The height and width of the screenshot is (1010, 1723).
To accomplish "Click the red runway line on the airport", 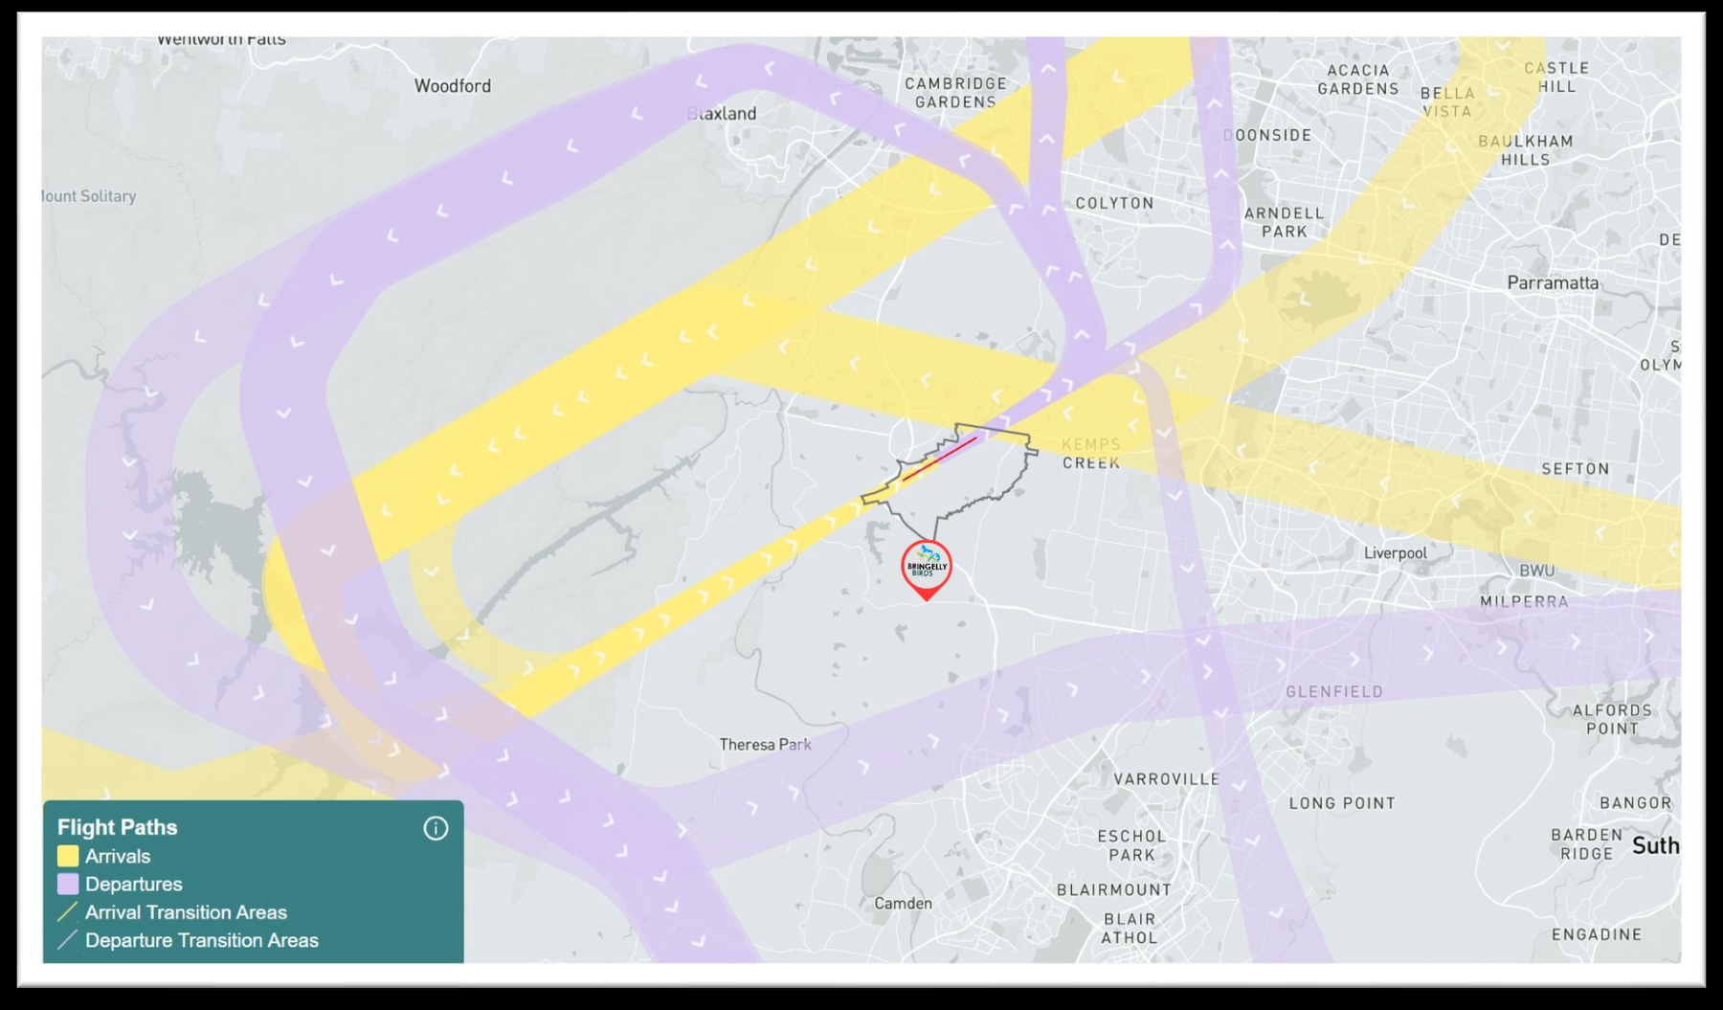I will tap(939, 459).
